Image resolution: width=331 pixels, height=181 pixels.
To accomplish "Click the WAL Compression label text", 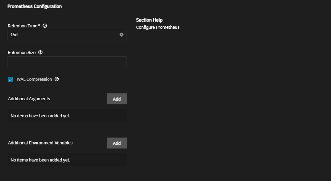I will click(34, 79).
